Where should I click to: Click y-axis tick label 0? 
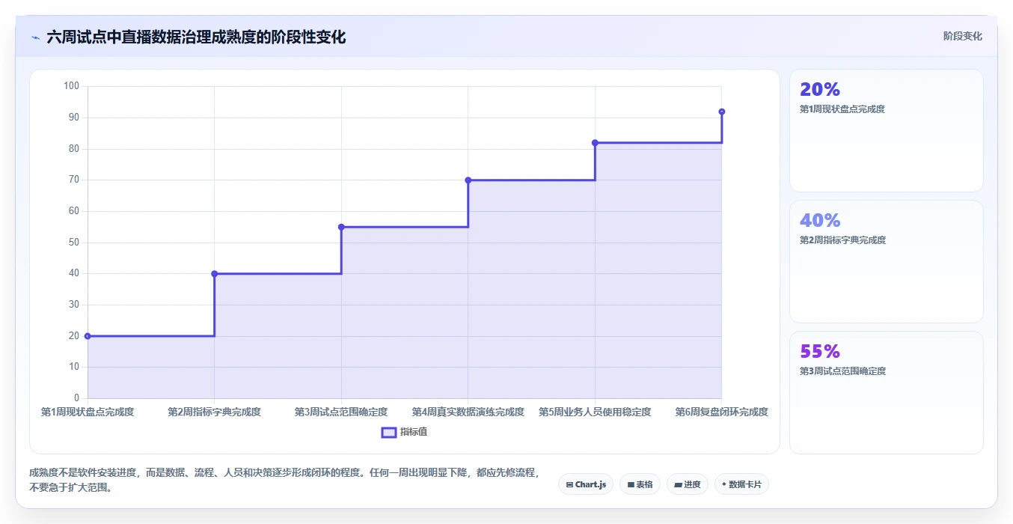point(76,398)
